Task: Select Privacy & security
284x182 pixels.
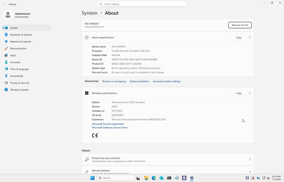Action: tap(27, 83)
